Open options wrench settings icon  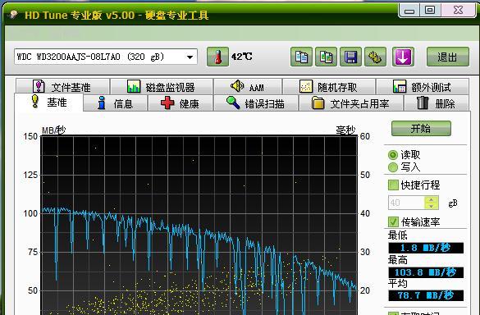(x=375, y=57)
